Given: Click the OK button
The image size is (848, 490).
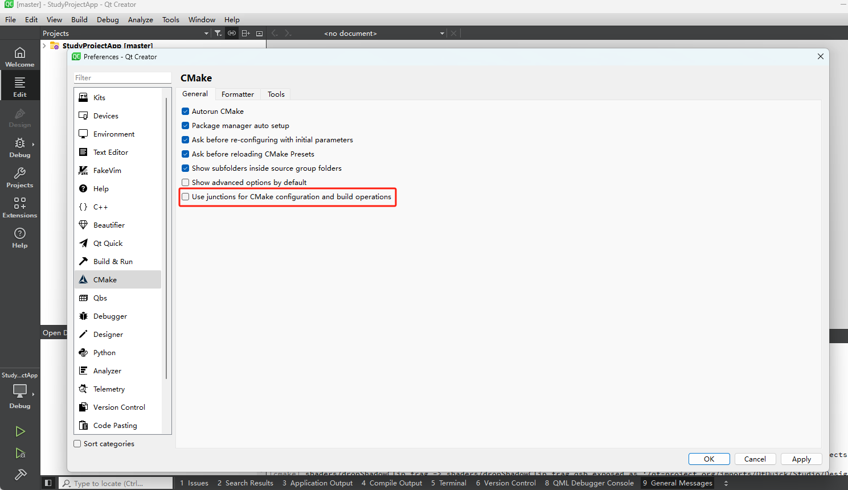Looking at the screenshot, I should pos(709,459).
